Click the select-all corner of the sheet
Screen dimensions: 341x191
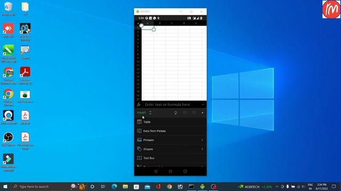pos(138,23)
